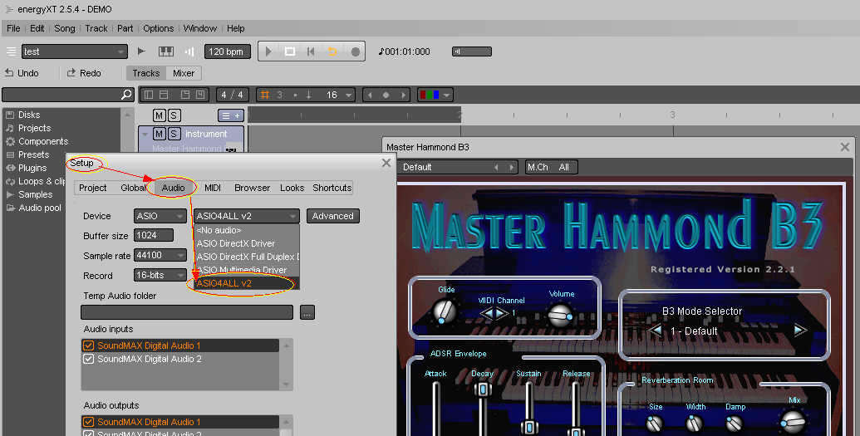Open the Record 16-bits dropdown

(160, 275)
